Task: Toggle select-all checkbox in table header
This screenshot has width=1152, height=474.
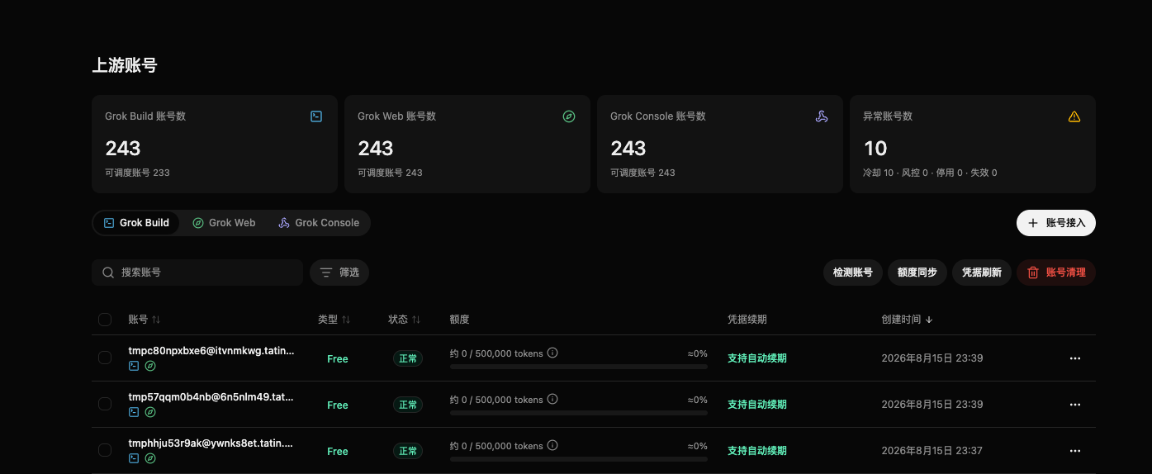Action: (x=105, y=320)
